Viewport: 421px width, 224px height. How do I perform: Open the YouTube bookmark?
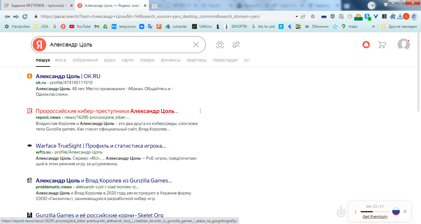[80, 26]
